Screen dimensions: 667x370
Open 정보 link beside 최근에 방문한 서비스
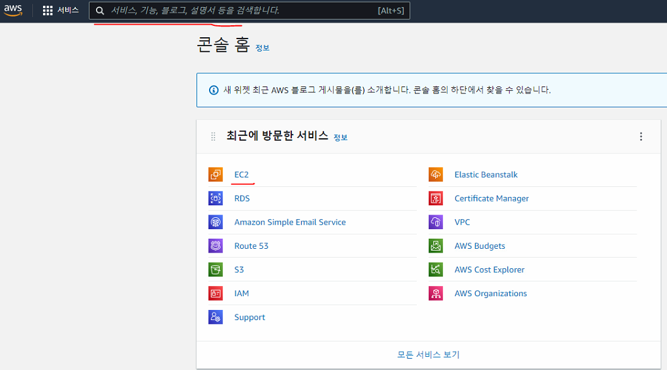tap(340, 138)
